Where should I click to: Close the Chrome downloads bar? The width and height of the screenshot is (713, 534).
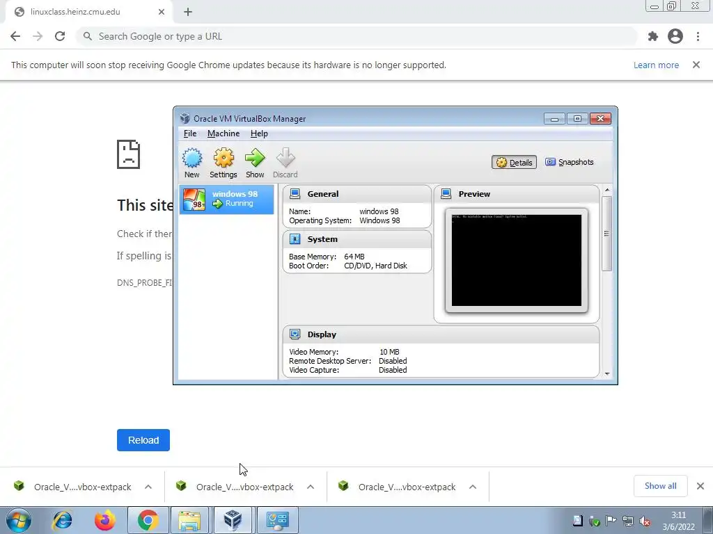pos(700,486)
